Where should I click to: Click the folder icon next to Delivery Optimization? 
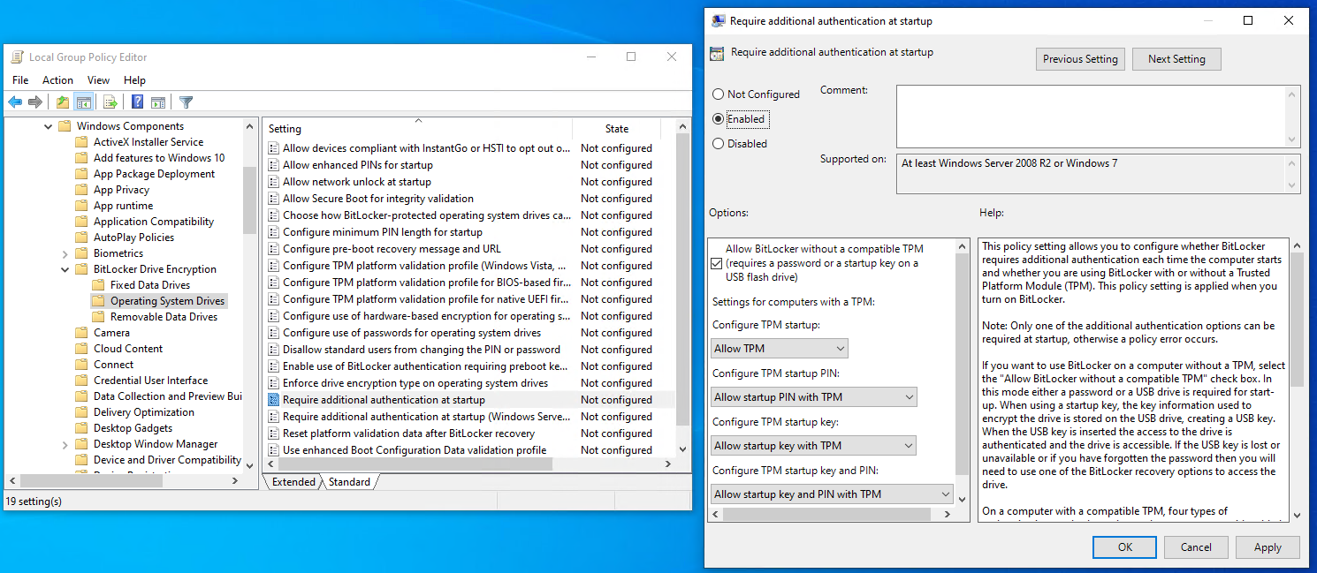point(81,412)
